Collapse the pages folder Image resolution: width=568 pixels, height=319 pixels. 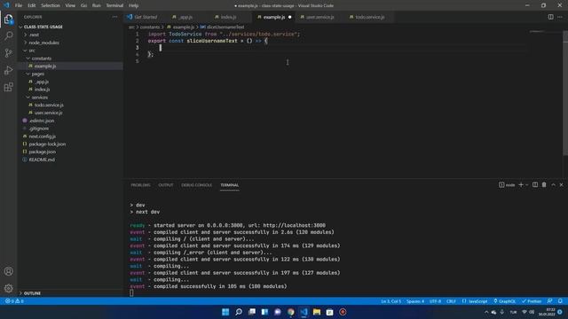(x=37, y=74)
